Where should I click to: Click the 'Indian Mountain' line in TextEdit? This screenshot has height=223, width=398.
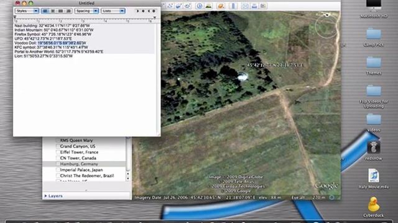[54, 30]
